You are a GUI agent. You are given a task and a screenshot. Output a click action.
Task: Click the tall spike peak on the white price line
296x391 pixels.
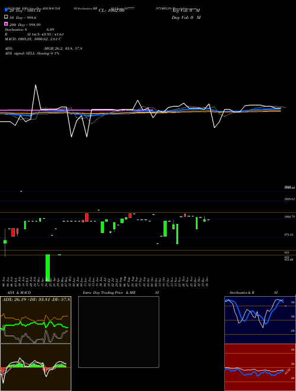(x=36, y=85)
